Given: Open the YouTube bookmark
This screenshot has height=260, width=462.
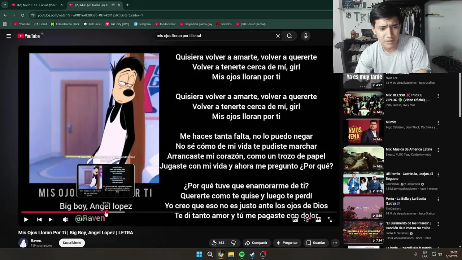Looking at the screenshot, I should [x=22, y=24].
